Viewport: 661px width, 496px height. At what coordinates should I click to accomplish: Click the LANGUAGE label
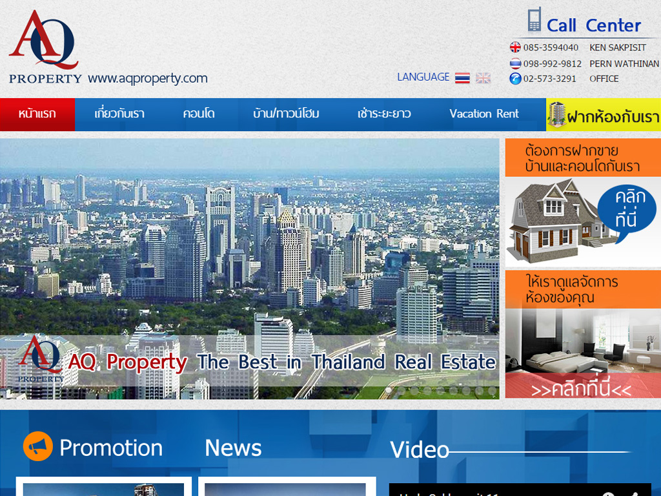click(x=423, y=77)
